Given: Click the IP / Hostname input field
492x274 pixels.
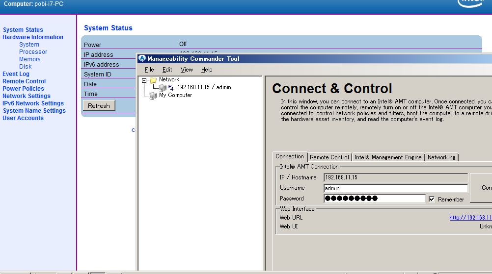Looking at the screenshot, I should [396, 177].
